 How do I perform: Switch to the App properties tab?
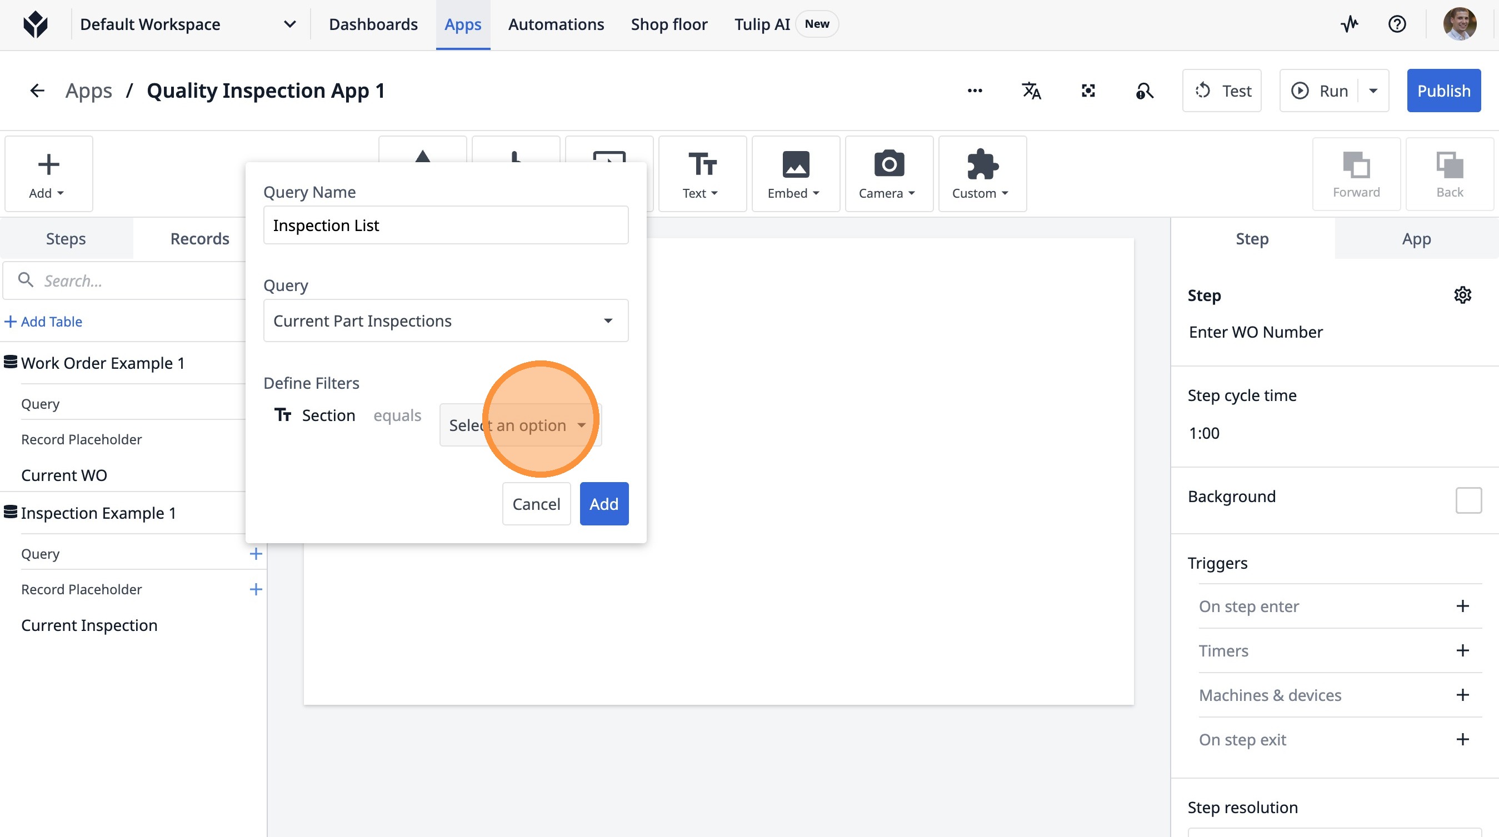(1416, 238)
